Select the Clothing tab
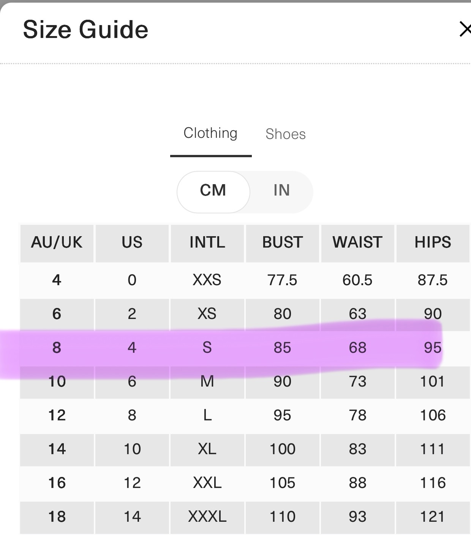Image resolution: width=471 pixels, height=559 pixels. point(210,133)
